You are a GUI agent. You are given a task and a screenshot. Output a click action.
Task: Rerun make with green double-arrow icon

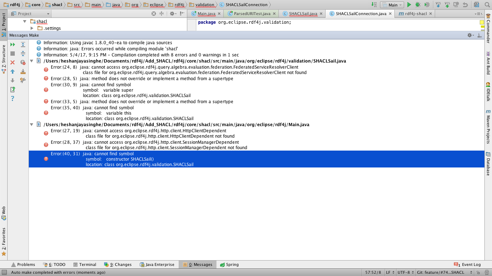13,45
